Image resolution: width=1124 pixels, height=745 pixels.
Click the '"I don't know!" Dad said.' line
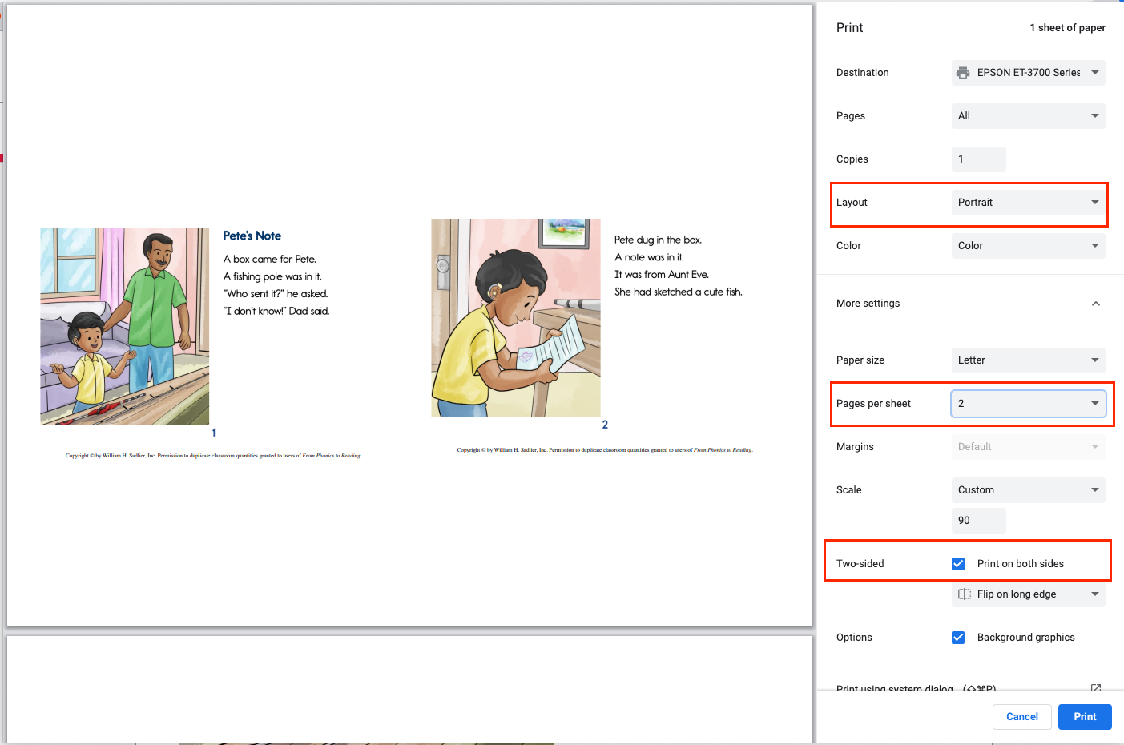pyautogui.click(x=276, y=311)
